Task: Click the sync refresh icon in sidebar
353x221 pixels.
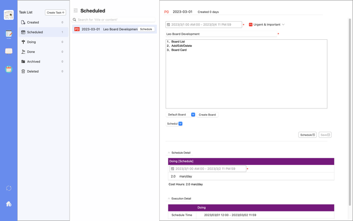Action: click(x=9, y=188)
